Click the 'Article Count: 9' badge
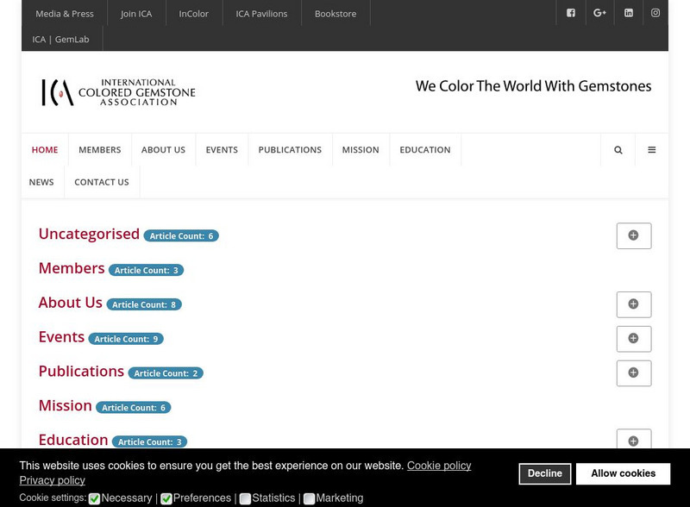 (x=126, y=339)
